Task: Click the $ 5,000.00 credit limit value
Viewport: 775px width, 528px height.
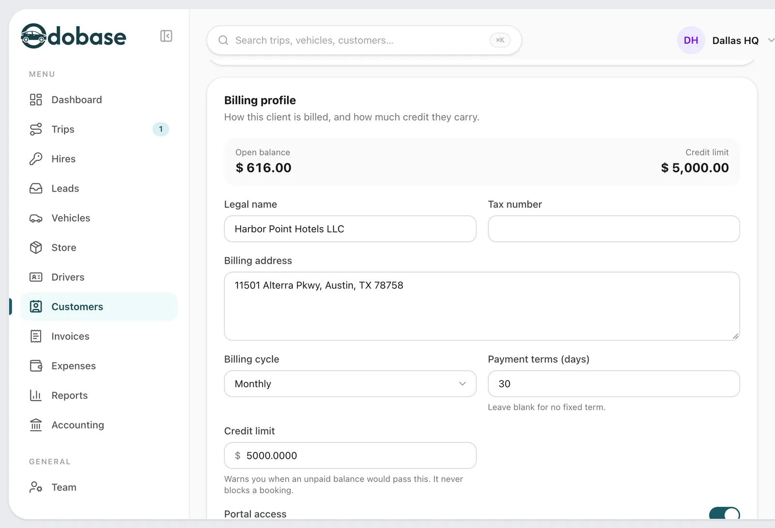Action: (x=695, y=168)
